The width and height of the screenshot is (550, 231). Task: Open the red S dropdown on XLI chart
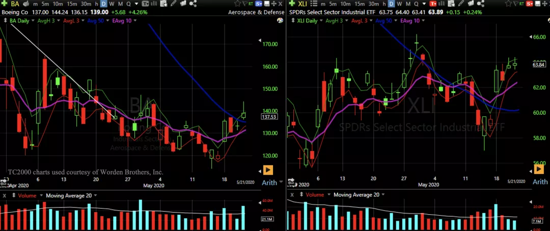point(530,4)
